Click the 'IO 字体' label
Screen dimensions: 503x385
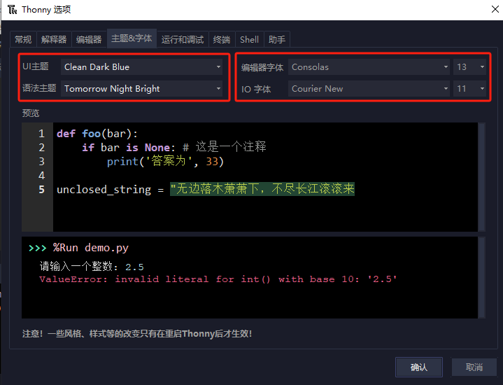pos(256,90)
